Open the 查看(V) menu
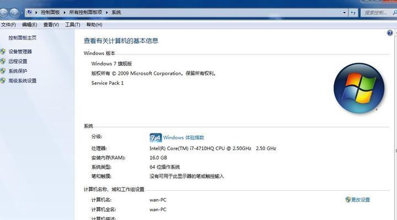The image size is (397, 220). 51,25
